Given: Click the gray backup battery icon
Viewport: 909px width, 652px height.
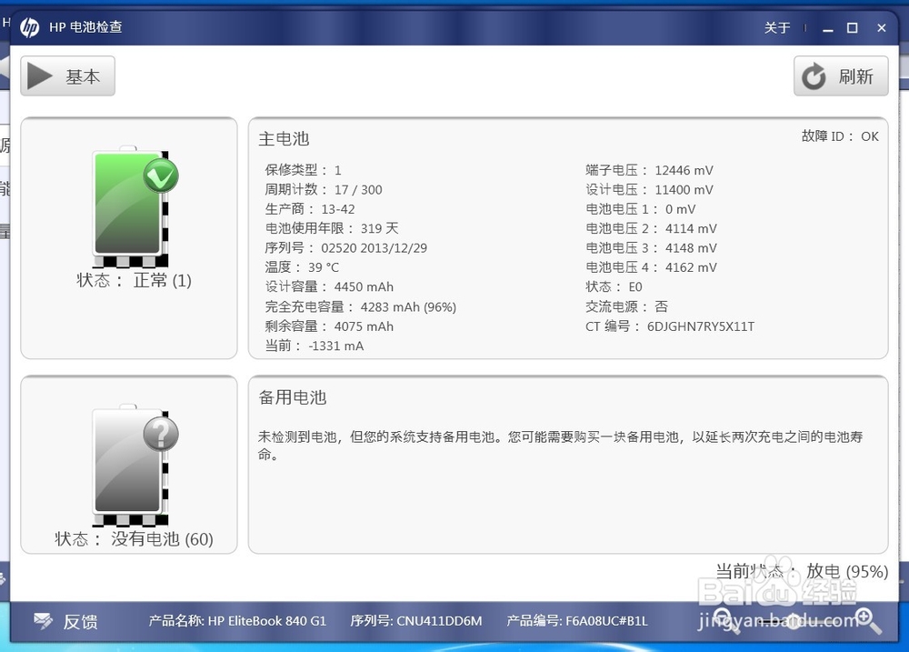Looking at the screenshot, I should [132, 466].
